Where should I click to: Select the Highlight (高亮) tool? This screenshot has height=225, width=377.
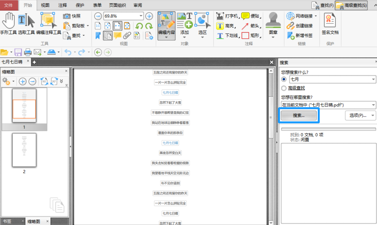pos(220,26)
